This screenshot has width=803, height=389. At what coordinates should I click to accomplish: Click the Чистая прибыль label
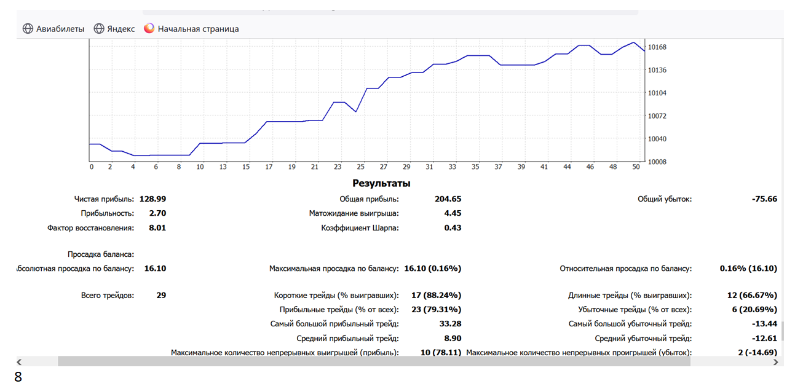[x=104, y=199]
